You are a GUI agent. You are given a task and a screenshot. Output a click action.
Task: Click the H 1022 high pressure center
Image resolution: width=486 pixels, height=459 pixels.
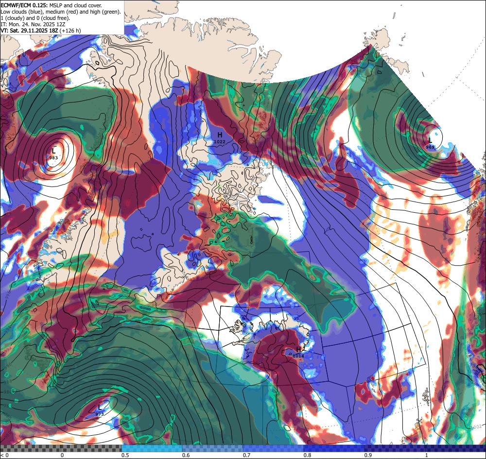pyautogui.click(x=220, y=137)
